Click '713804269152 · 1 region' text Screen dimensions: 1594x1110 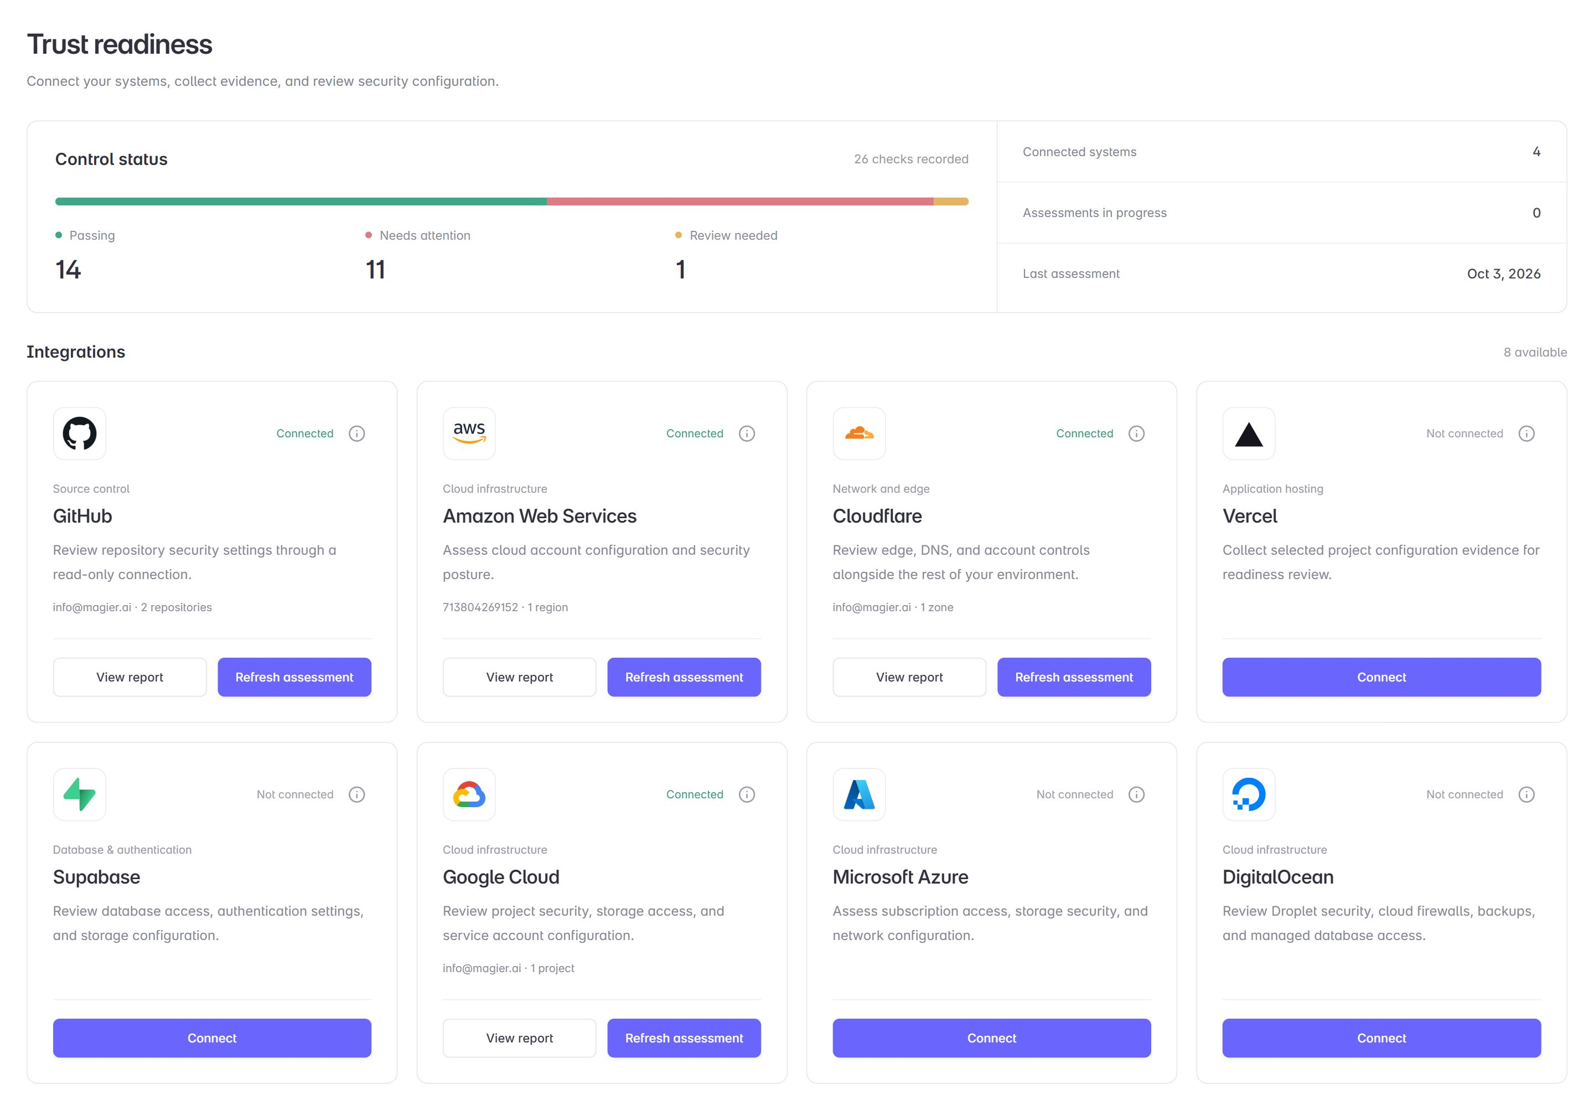click(x=505, y=607)
